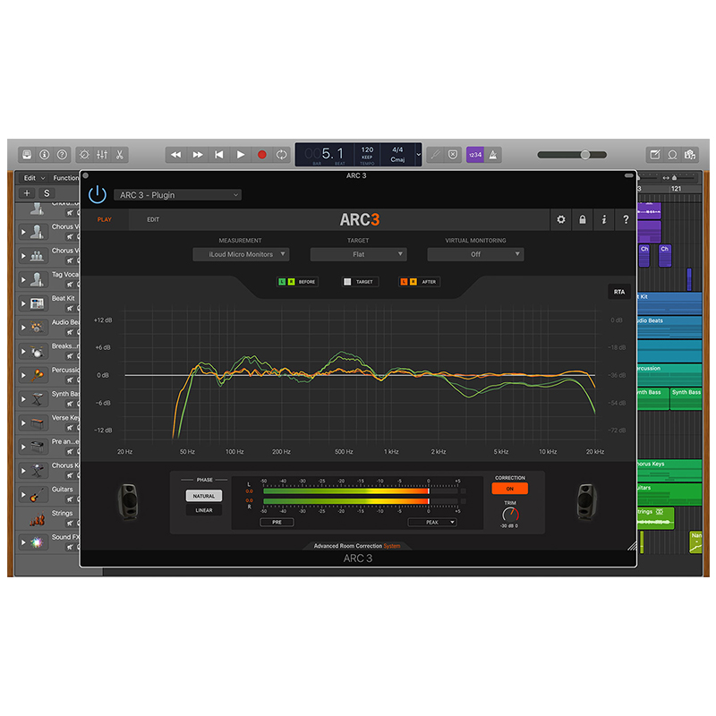Open the Loop Browser toolbar button
The width and height of the screenshot is (716, 716).
(672, 155)
